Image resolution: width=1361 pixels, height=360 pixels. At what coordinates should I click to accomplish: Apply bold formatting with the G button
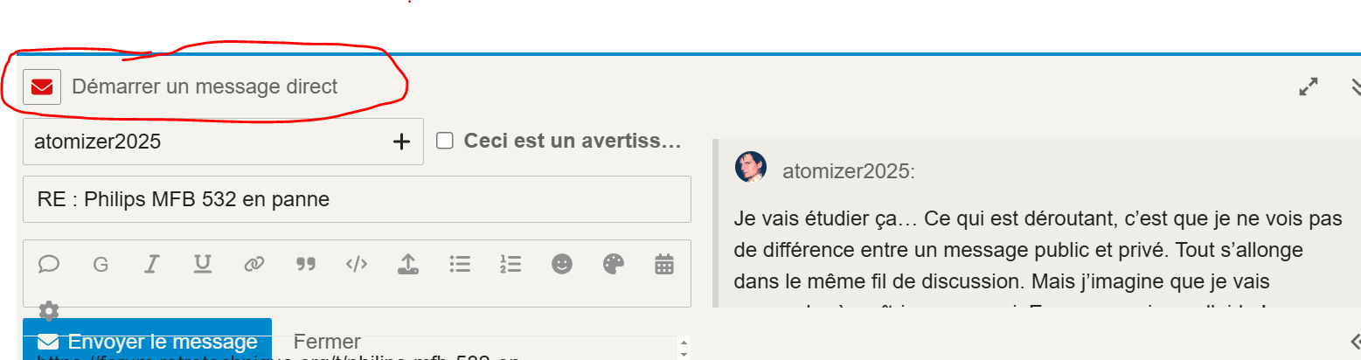(101, 264)
